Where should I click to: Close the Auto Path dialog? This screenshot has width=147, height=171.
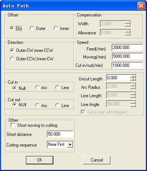click(x=141, y=6)
